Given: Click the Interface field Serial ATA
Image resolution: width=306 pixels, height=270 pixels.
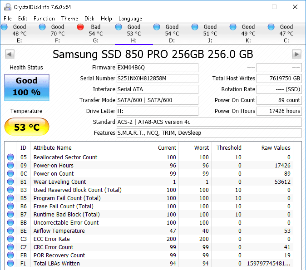Looking at the screenshot, I should (158, 89).
